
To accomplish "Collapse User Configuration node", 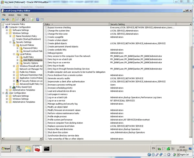I will (x=3, y=93).
